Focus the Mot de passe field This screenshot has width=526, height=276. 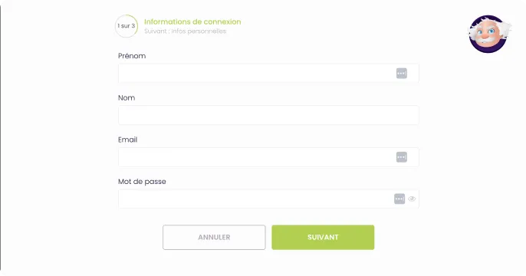[x=268, y=199]
